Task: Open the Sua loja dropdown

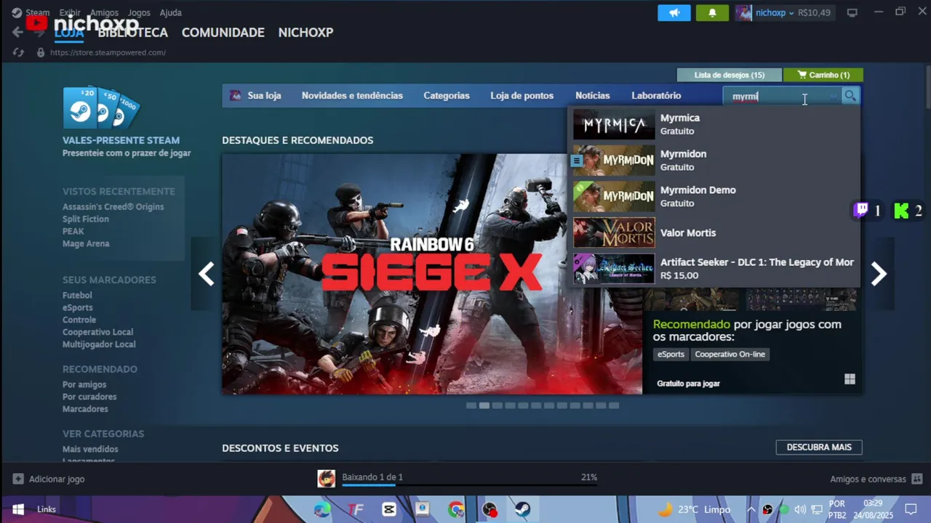Action: coord(264,95)
